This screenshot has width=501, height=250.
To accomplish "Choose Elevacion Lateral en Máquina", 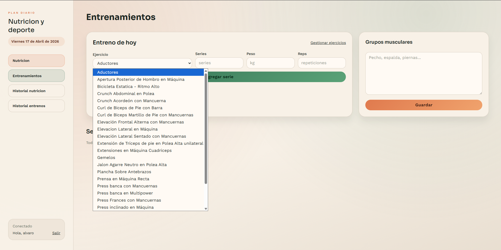I will coord(127,129).
